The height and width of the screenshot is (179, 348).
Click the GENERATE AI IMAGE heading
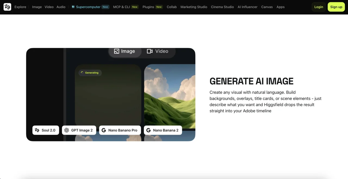[x=251, y=81]
